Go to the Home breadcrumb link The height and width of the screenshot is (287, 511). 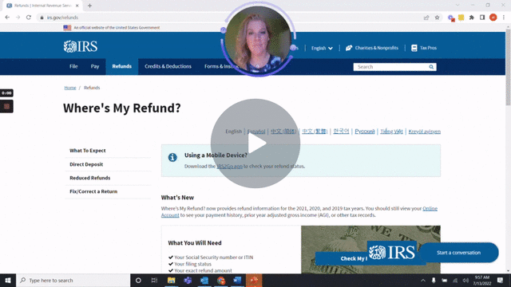coord(70,88)
